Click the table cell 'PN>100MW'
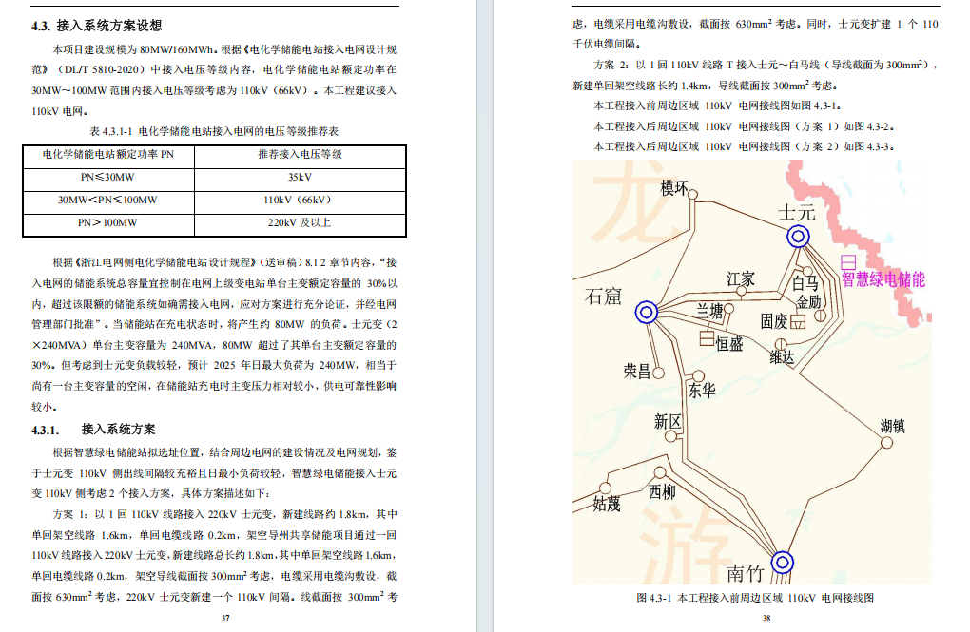The height and width of the screenshot is (632, 970). (x=107, y=222)
